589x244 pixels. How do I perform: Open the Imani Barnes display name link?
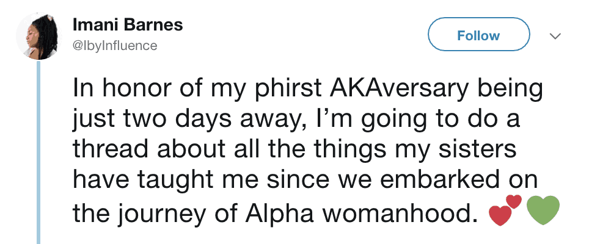128,26
